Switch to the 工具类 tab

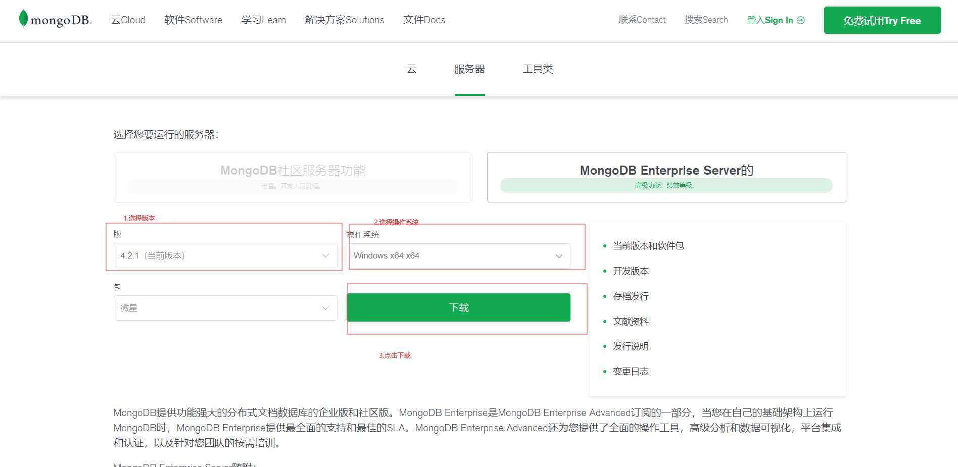tap(538, 69)
